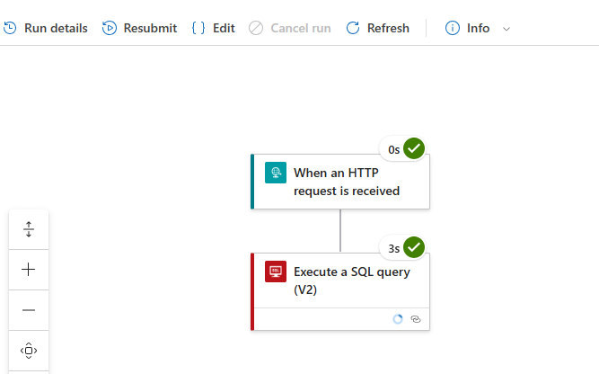This screenshot has height=374, width=599.
Task: Expand the Info dropdown chevron
Action: (x=507, y=29)
